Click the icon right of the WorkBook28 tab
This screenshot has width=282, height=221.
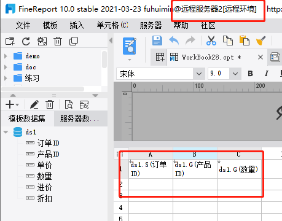coord(275,57)
